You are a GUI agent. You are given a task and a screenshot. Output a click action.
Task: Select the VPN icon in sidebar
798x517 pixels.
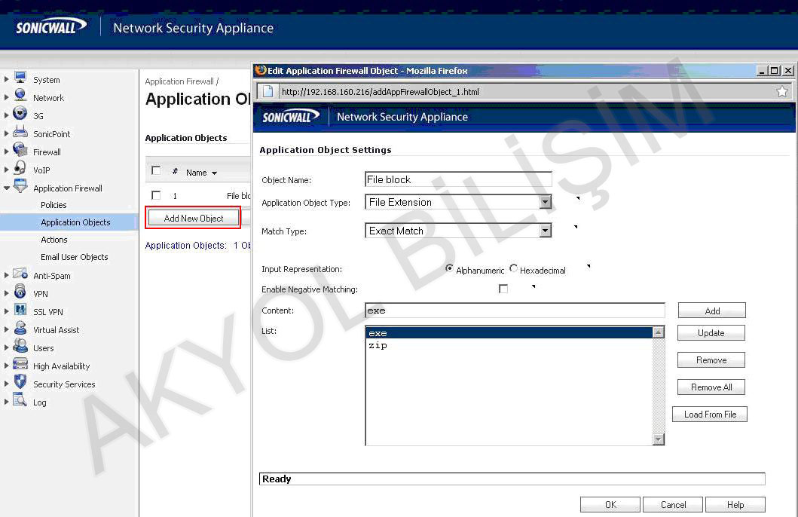[20, 293]
